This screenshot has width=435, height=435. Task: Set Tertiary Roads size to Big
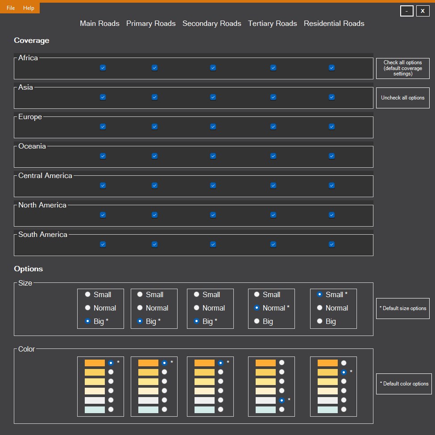click(x=257, y=321)
